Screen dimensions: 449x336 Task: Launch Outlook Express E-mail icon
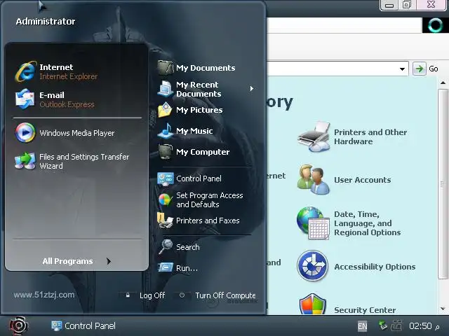coord(25,99)
